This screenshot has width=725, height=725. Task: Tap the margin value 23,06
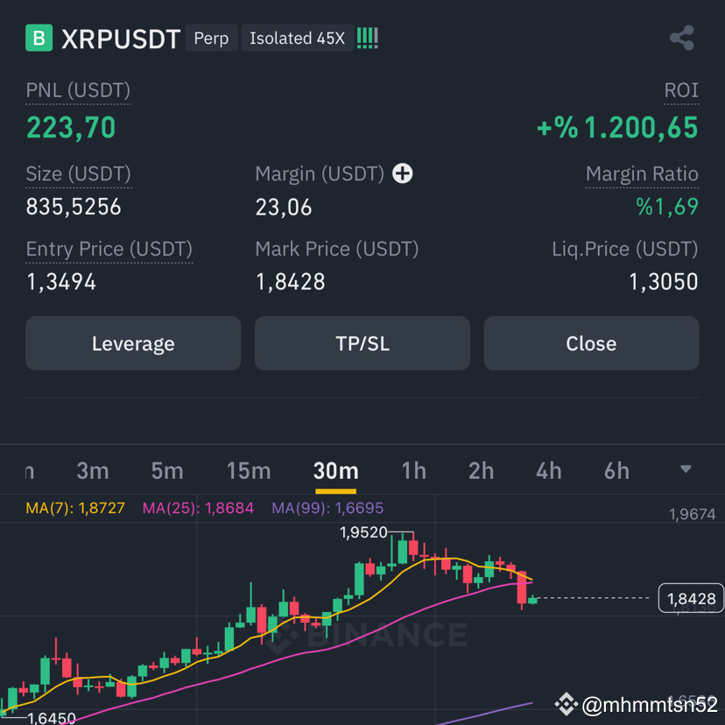point(284,208)
